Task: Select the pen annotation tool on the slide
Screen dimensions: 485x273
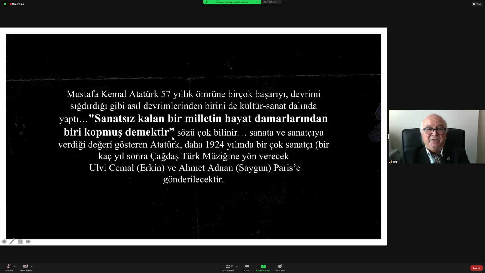Action: click(12, 241)
